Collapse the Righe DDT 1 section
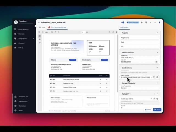The height and width of the screenshot is (132, 176). [158, 94]
